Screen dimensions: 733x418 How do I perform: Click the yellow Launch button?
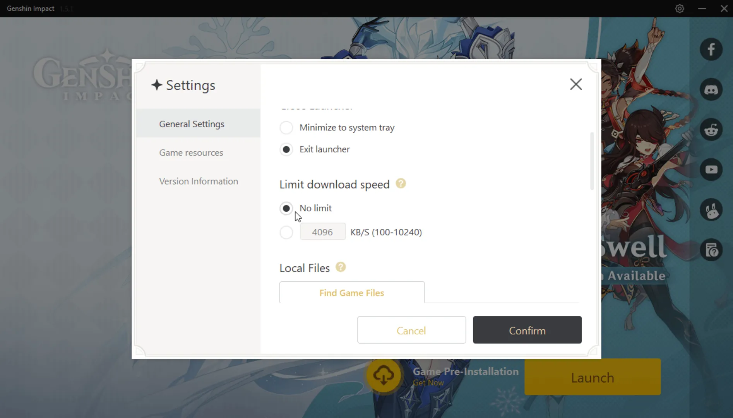[x=593, y=377]
